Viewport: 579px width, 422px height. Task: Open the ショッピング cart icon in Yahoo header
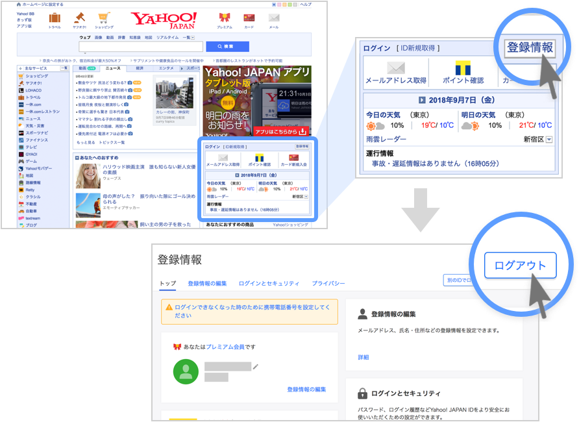click(x=104, y=18)
